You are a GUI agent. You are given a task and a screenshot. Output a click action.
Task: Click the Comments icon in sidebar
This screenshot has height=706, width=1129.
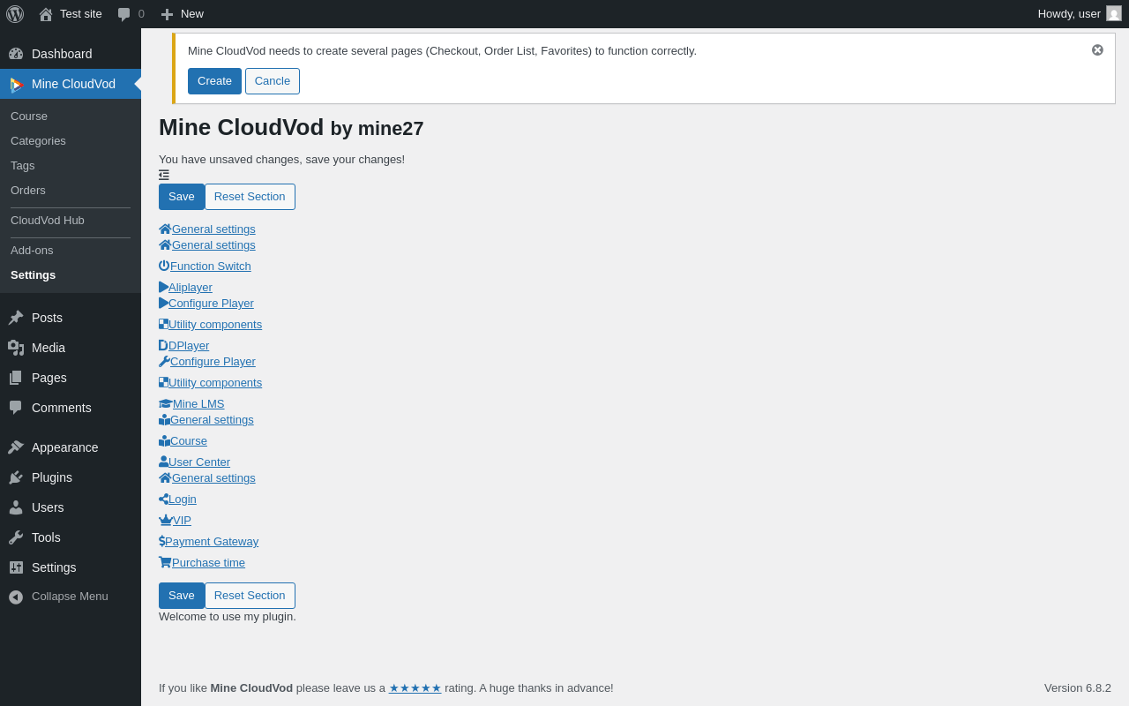16,408
